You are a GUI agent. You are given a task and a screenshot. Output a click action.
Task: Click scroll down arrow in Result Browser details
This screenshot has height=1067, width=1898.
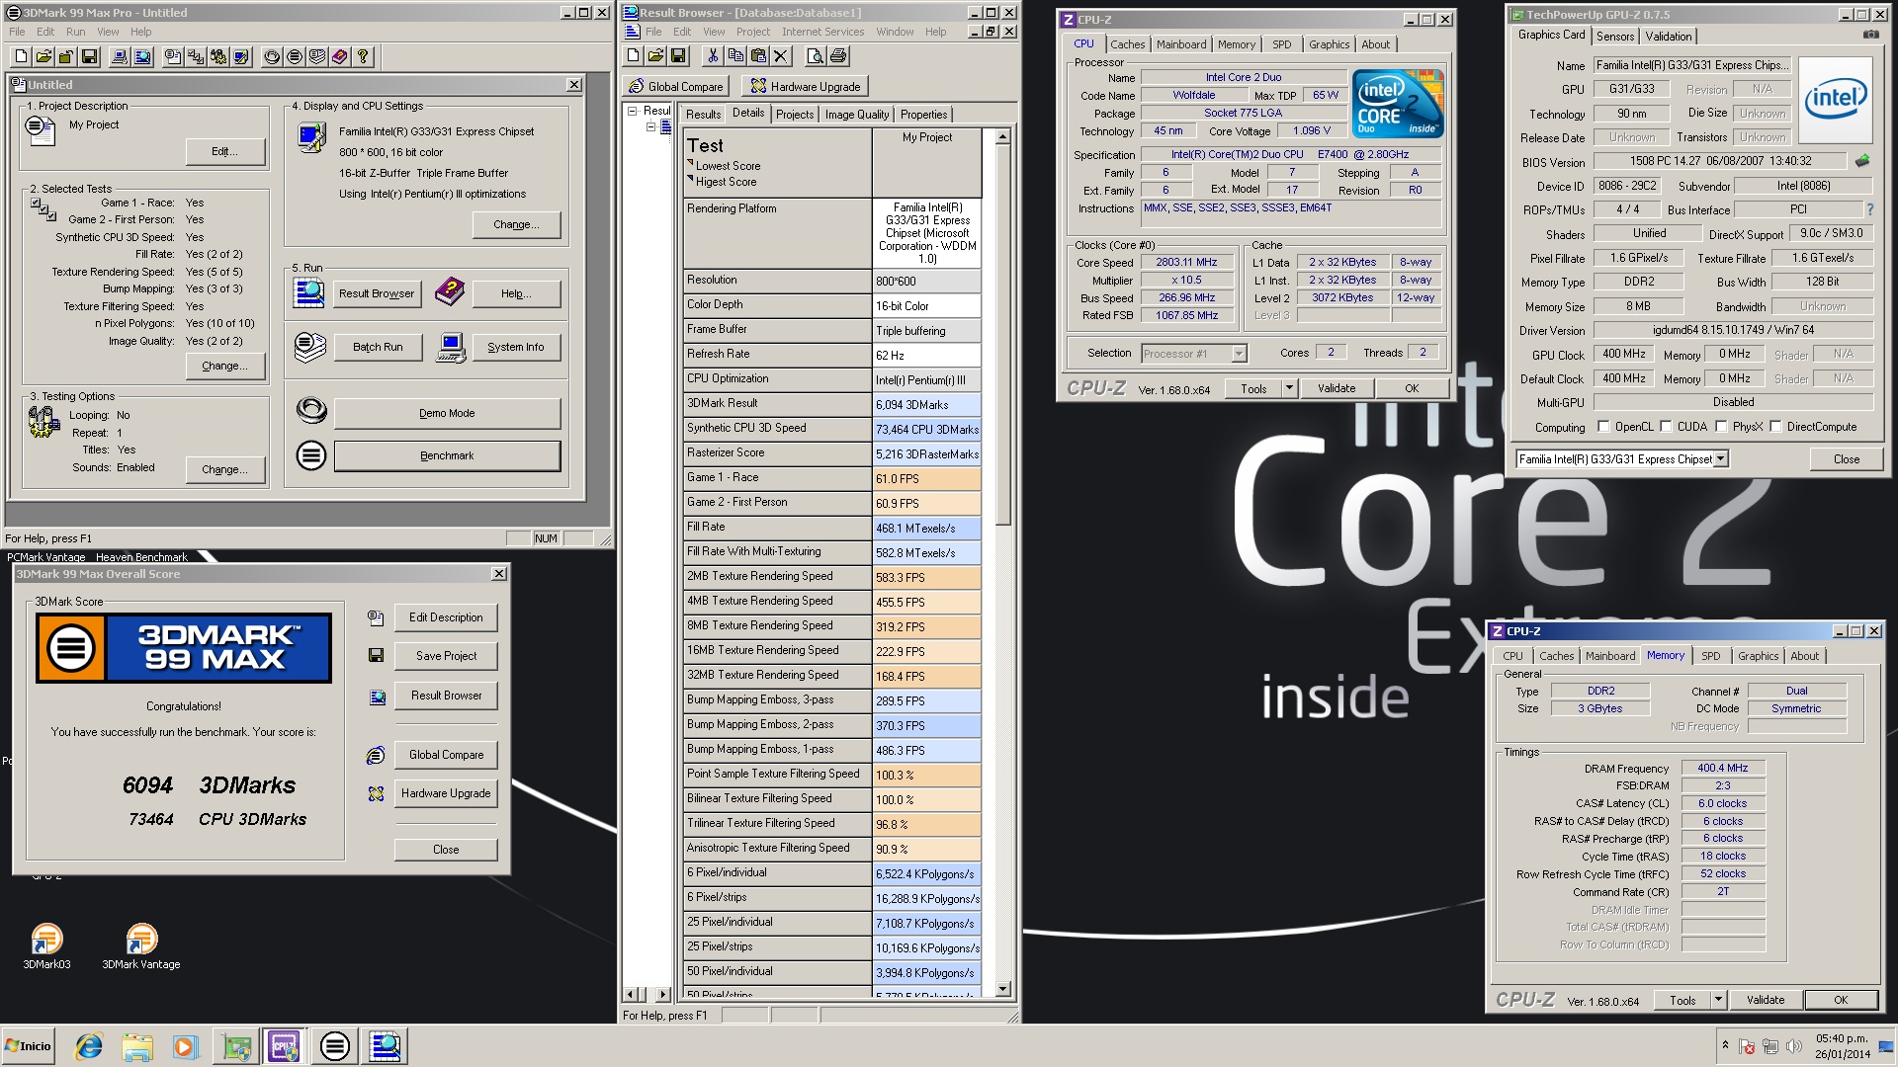pos(1002,989)
